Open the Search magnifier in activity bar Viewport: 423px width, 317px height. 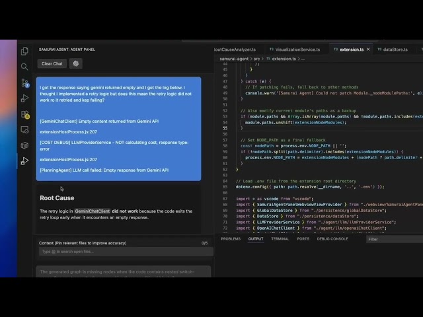click(x=24, y=67)
